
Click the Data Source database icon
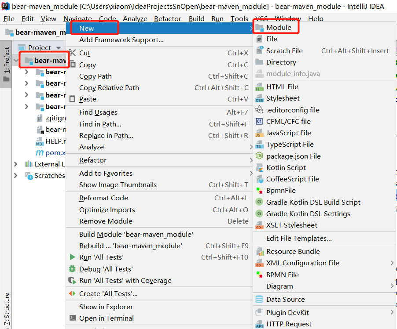point(259,299)
